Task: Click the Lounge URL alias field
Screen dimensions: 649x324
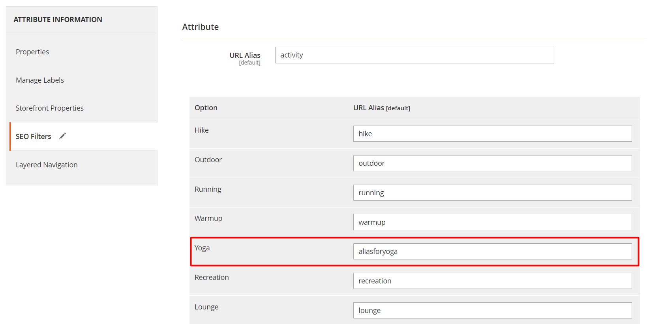Action: [492, 311]
